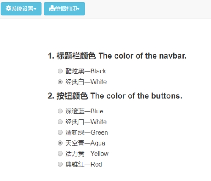Click the 酷炫黑—Black label text
This screenshot has height=181, width=211.
[x=85, y=71]
